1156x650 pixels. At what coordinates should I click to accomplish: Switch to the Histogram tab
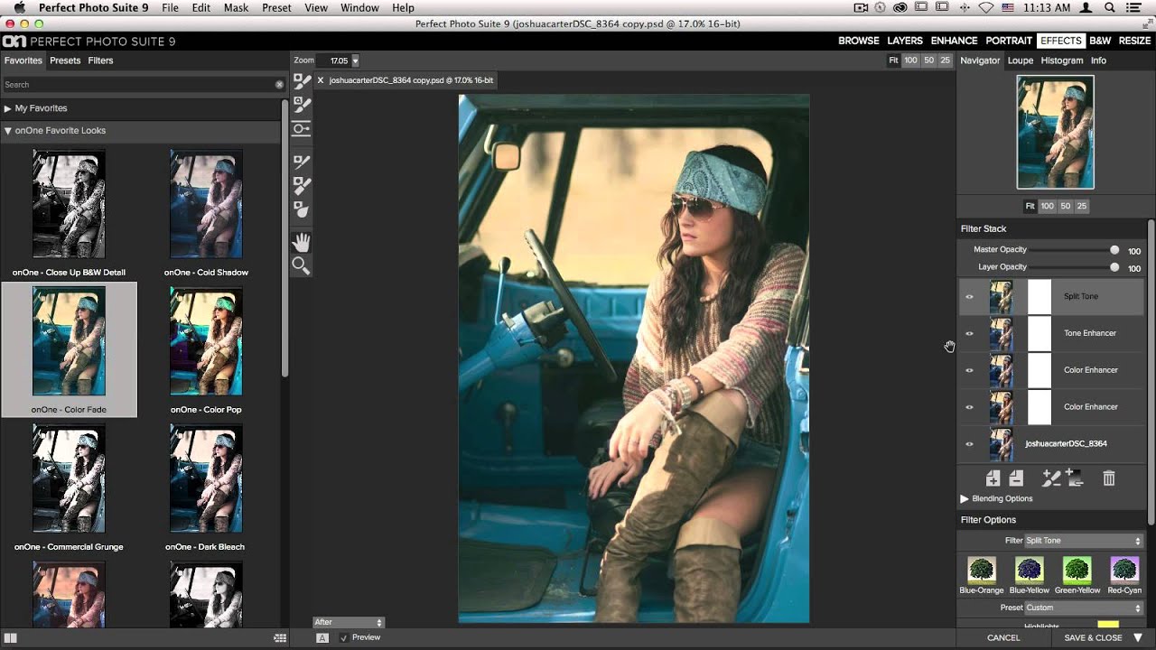(1062, 60)
